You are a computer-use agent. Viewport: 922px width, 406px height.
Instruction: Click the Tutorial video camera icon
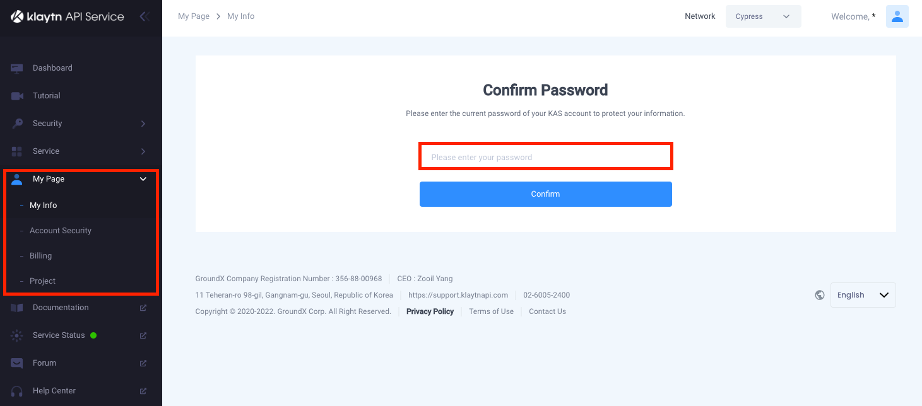pos(17,96)
